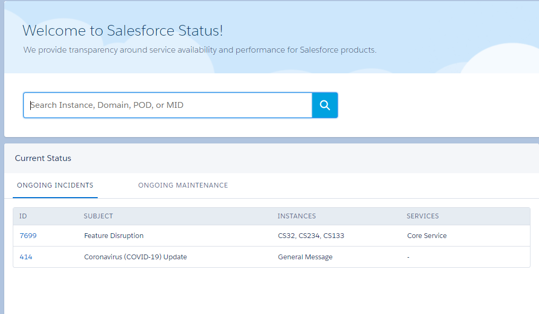Click the Current Status heading
Image resolution: width=539 pixels, height=314 pixels.
coord(43,158)
